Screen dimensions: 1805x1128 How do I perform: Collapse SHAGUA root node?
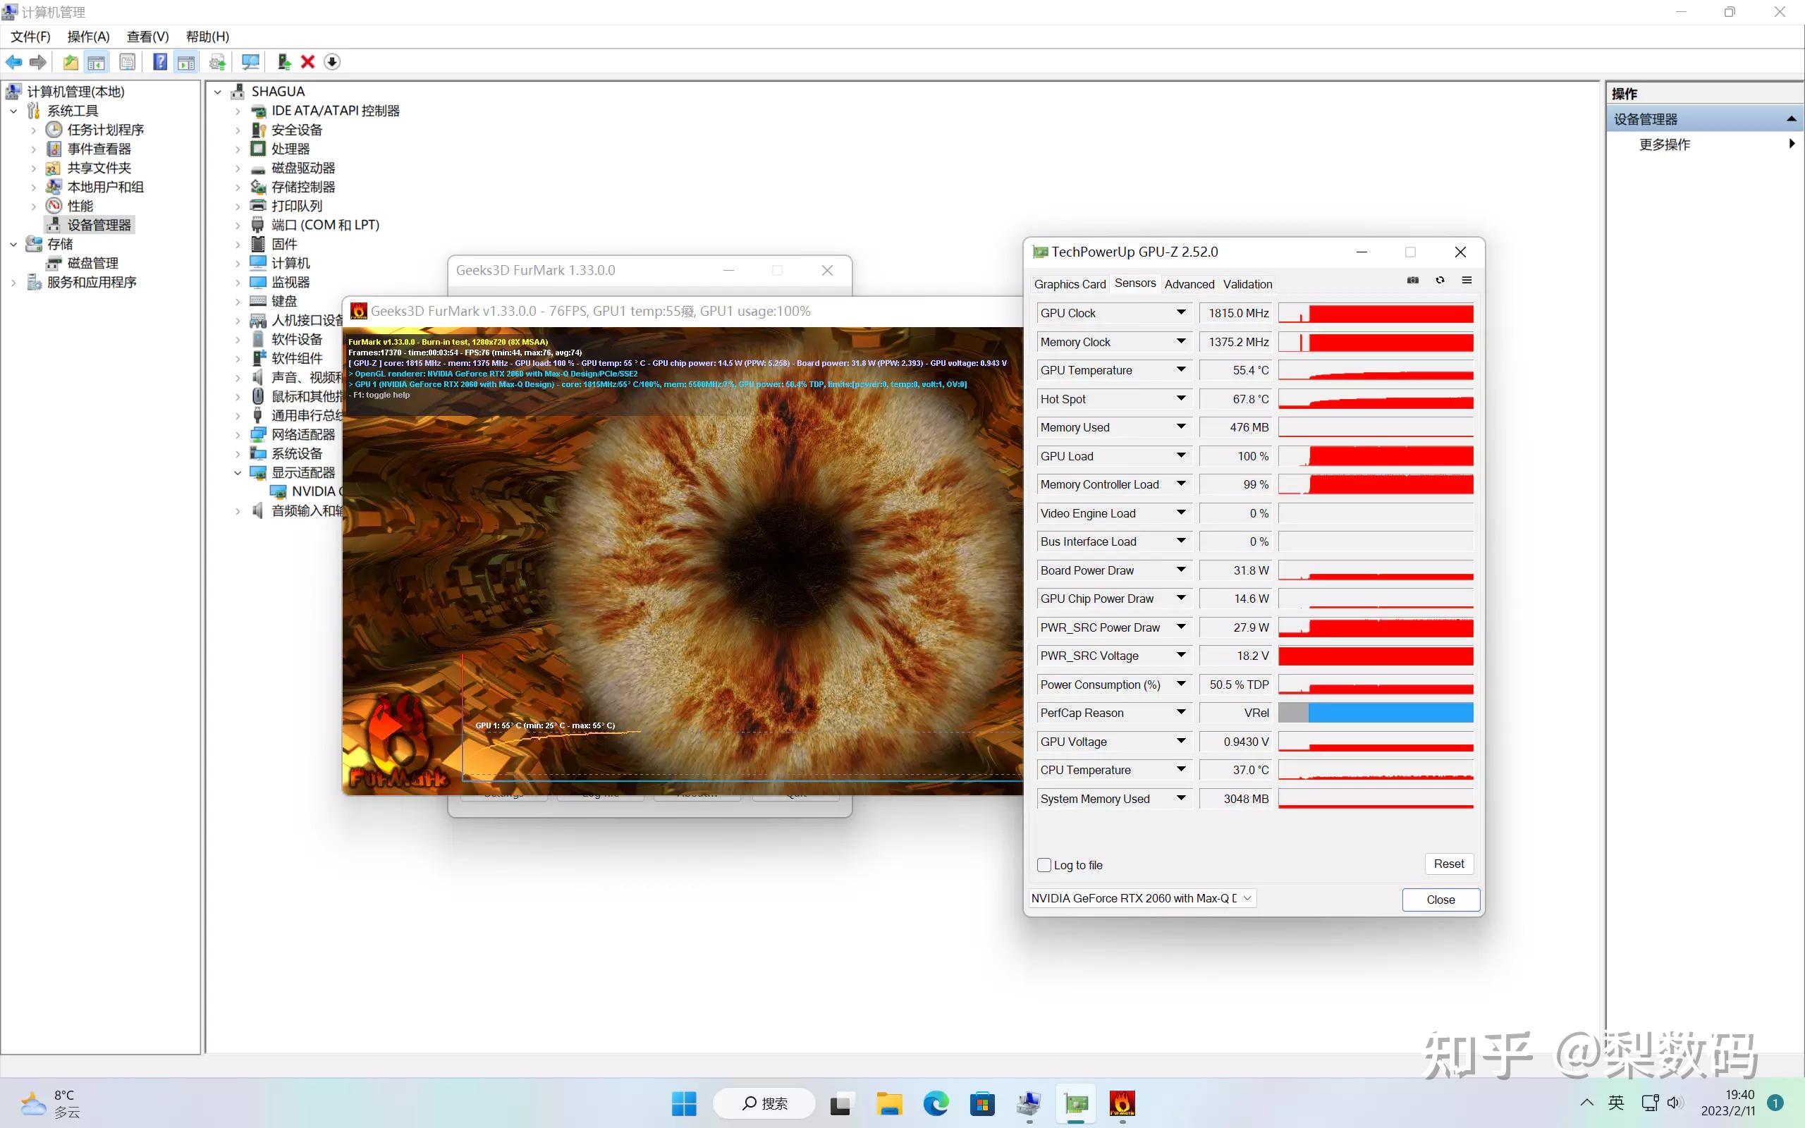click(x=217, y=92)
